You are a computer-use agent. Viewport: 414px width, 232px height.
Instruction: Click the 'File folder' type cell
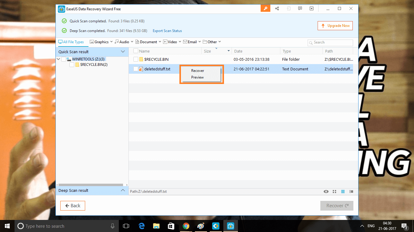point(291,59)
